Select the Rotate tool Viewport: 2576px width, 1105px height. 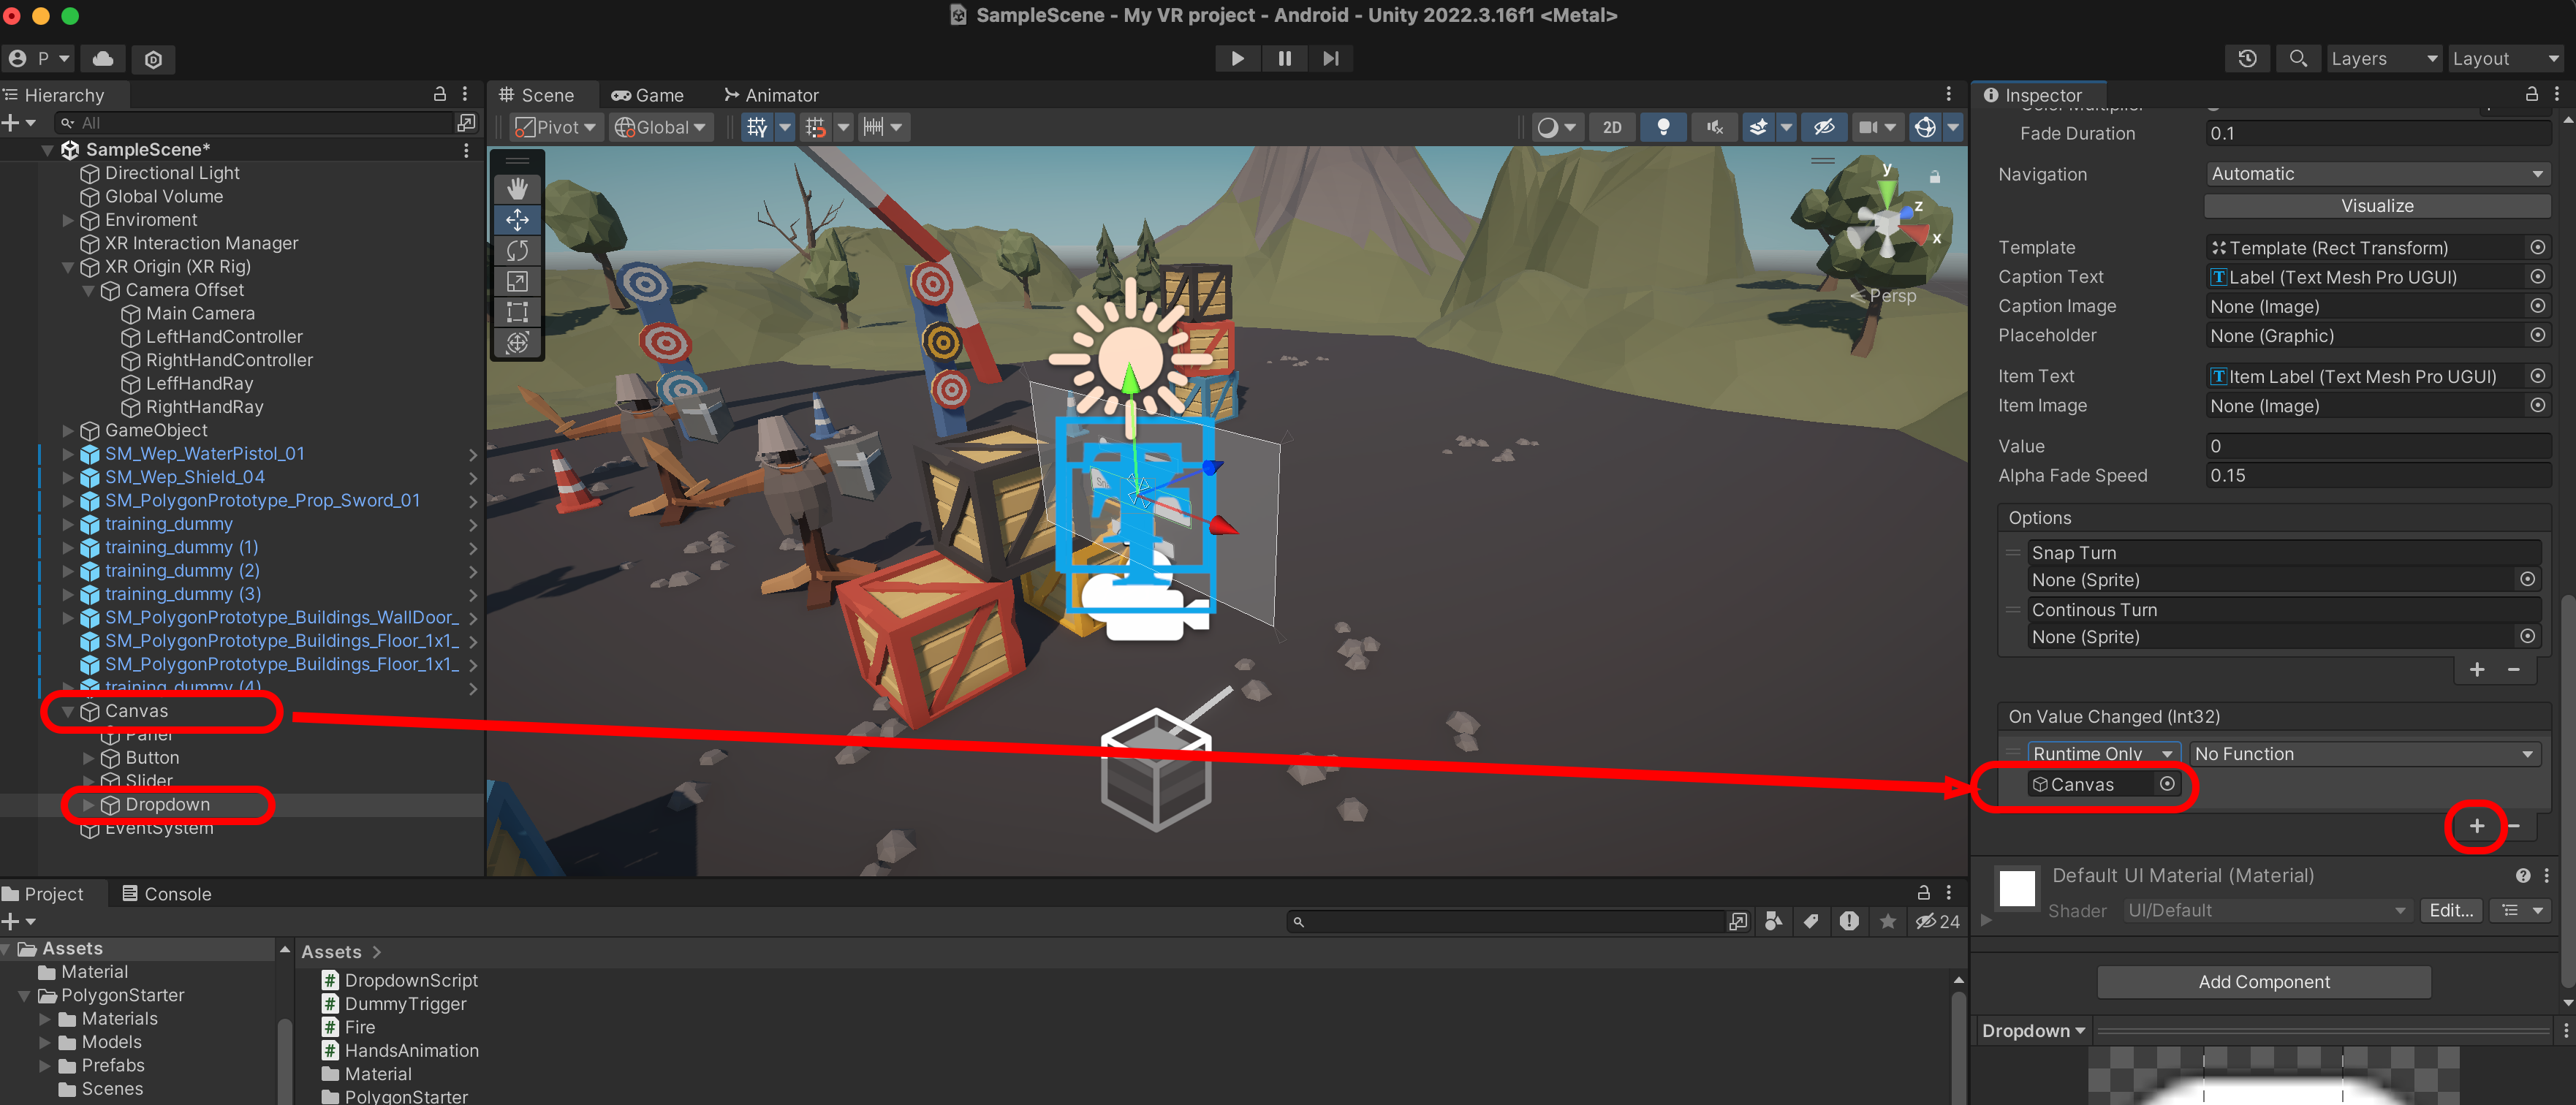coord(517,250)
